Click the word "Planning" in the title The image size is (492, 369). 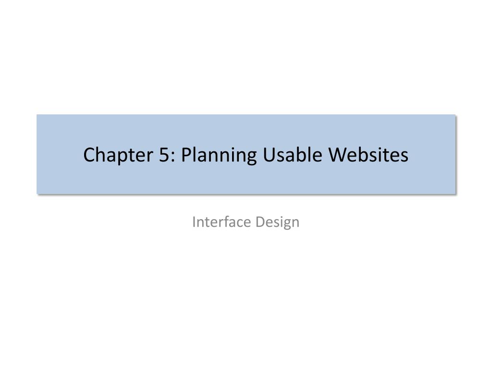pyautogui.click(x=219, y=155)
